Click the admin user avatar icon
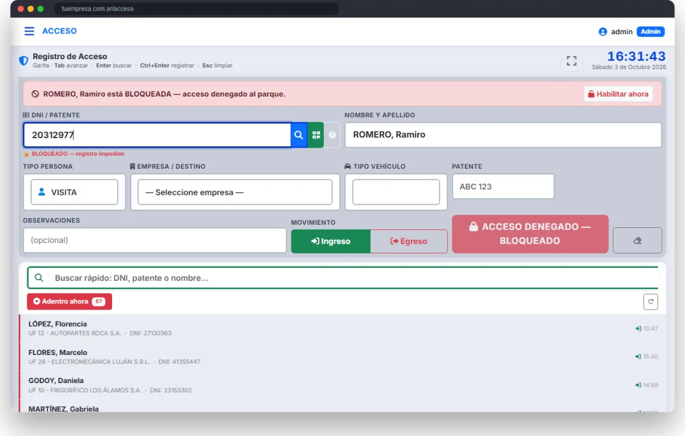 tap(602, 32)
